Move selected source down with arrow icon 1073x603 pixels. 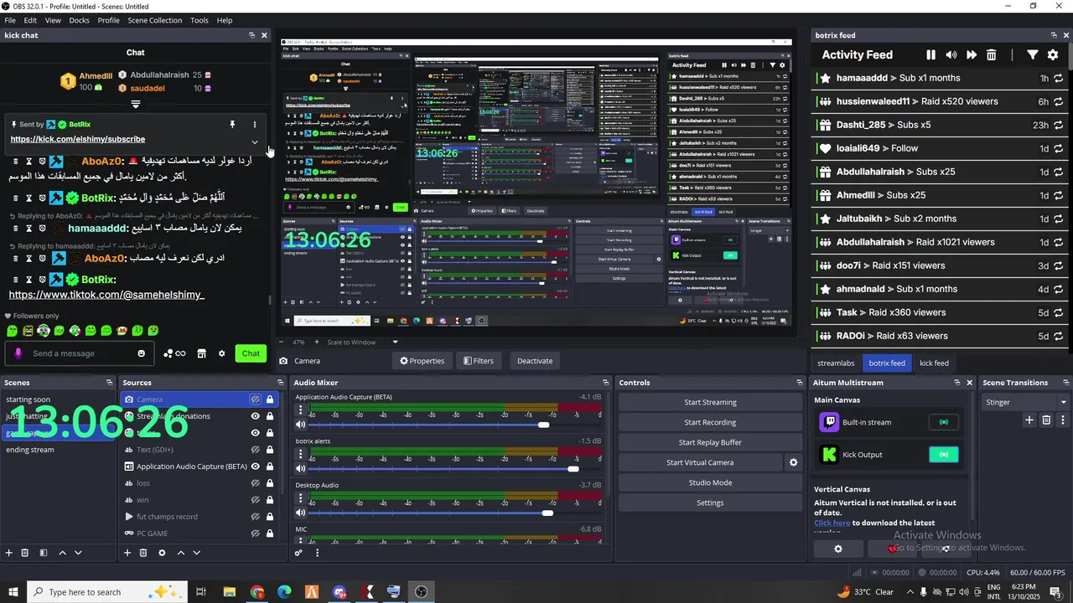coord(197,553)
